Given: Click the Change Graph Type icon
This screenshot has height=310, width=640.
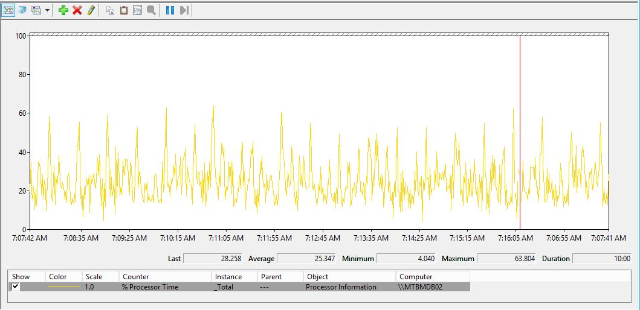Looking at the screenshot, I should 36,10.
